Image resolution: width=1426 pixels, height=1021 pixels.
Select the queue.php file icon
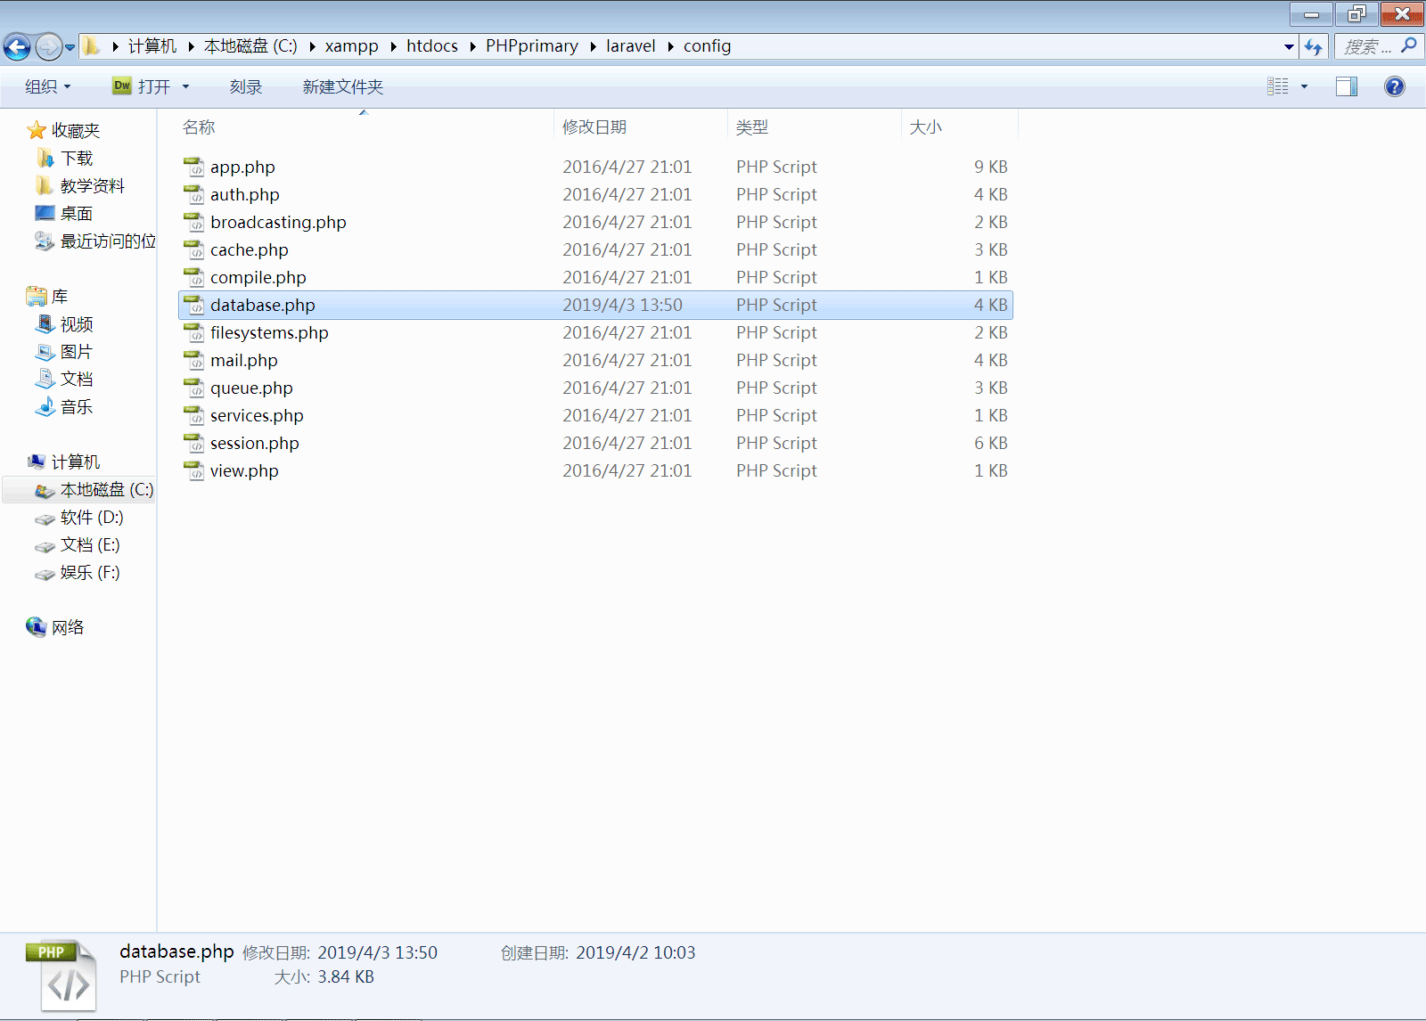194,388
